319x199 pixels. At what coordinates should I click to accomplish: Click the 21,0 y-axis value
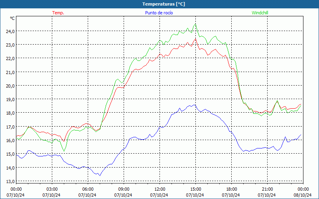(10, 72)
